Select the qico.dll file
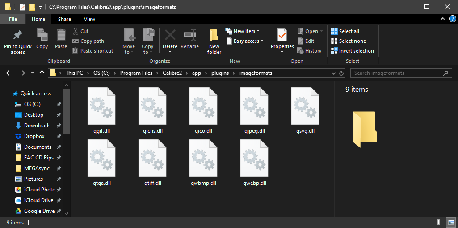Screen dimensions: 458x228 click(203, 110)
